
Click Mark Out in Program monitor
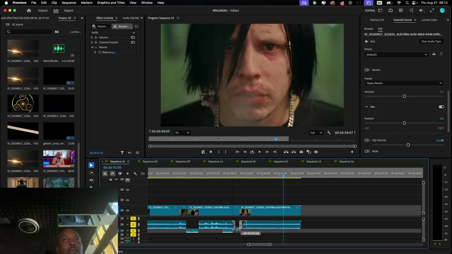[226, 152]
